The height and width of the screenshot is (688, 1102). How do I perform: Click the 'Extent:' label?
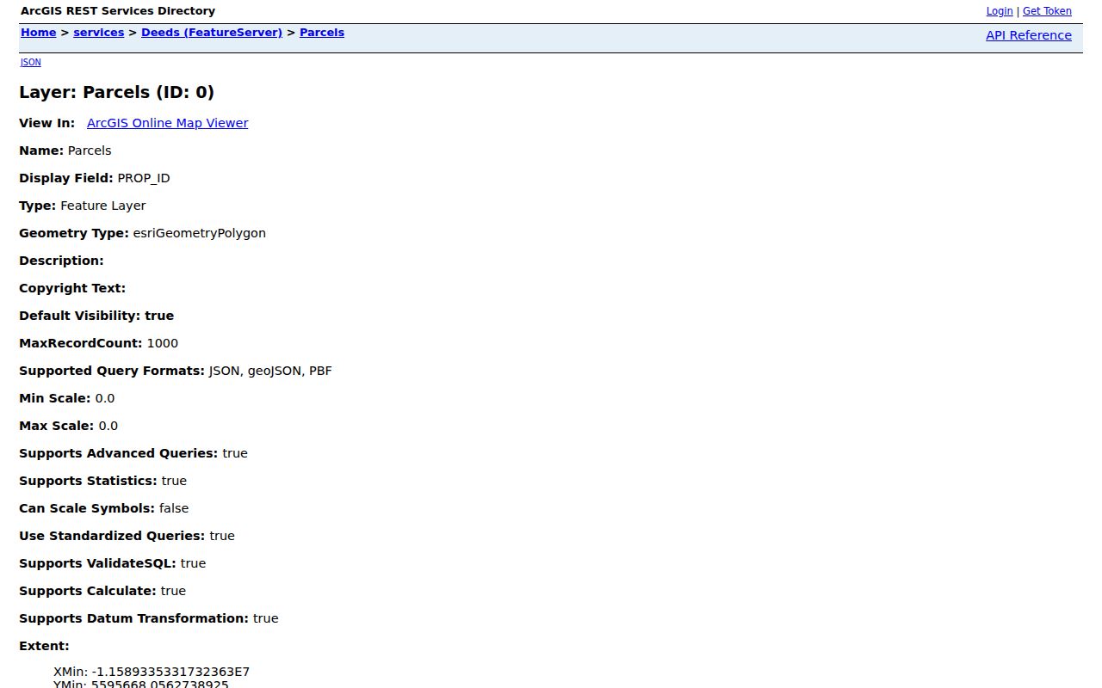click(44, 646)
